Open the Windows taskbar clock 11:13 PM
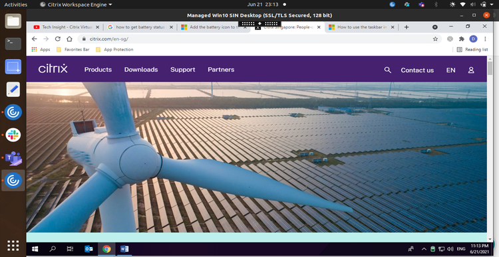This screenshot has width=499, height=257. tap(479, 249)
